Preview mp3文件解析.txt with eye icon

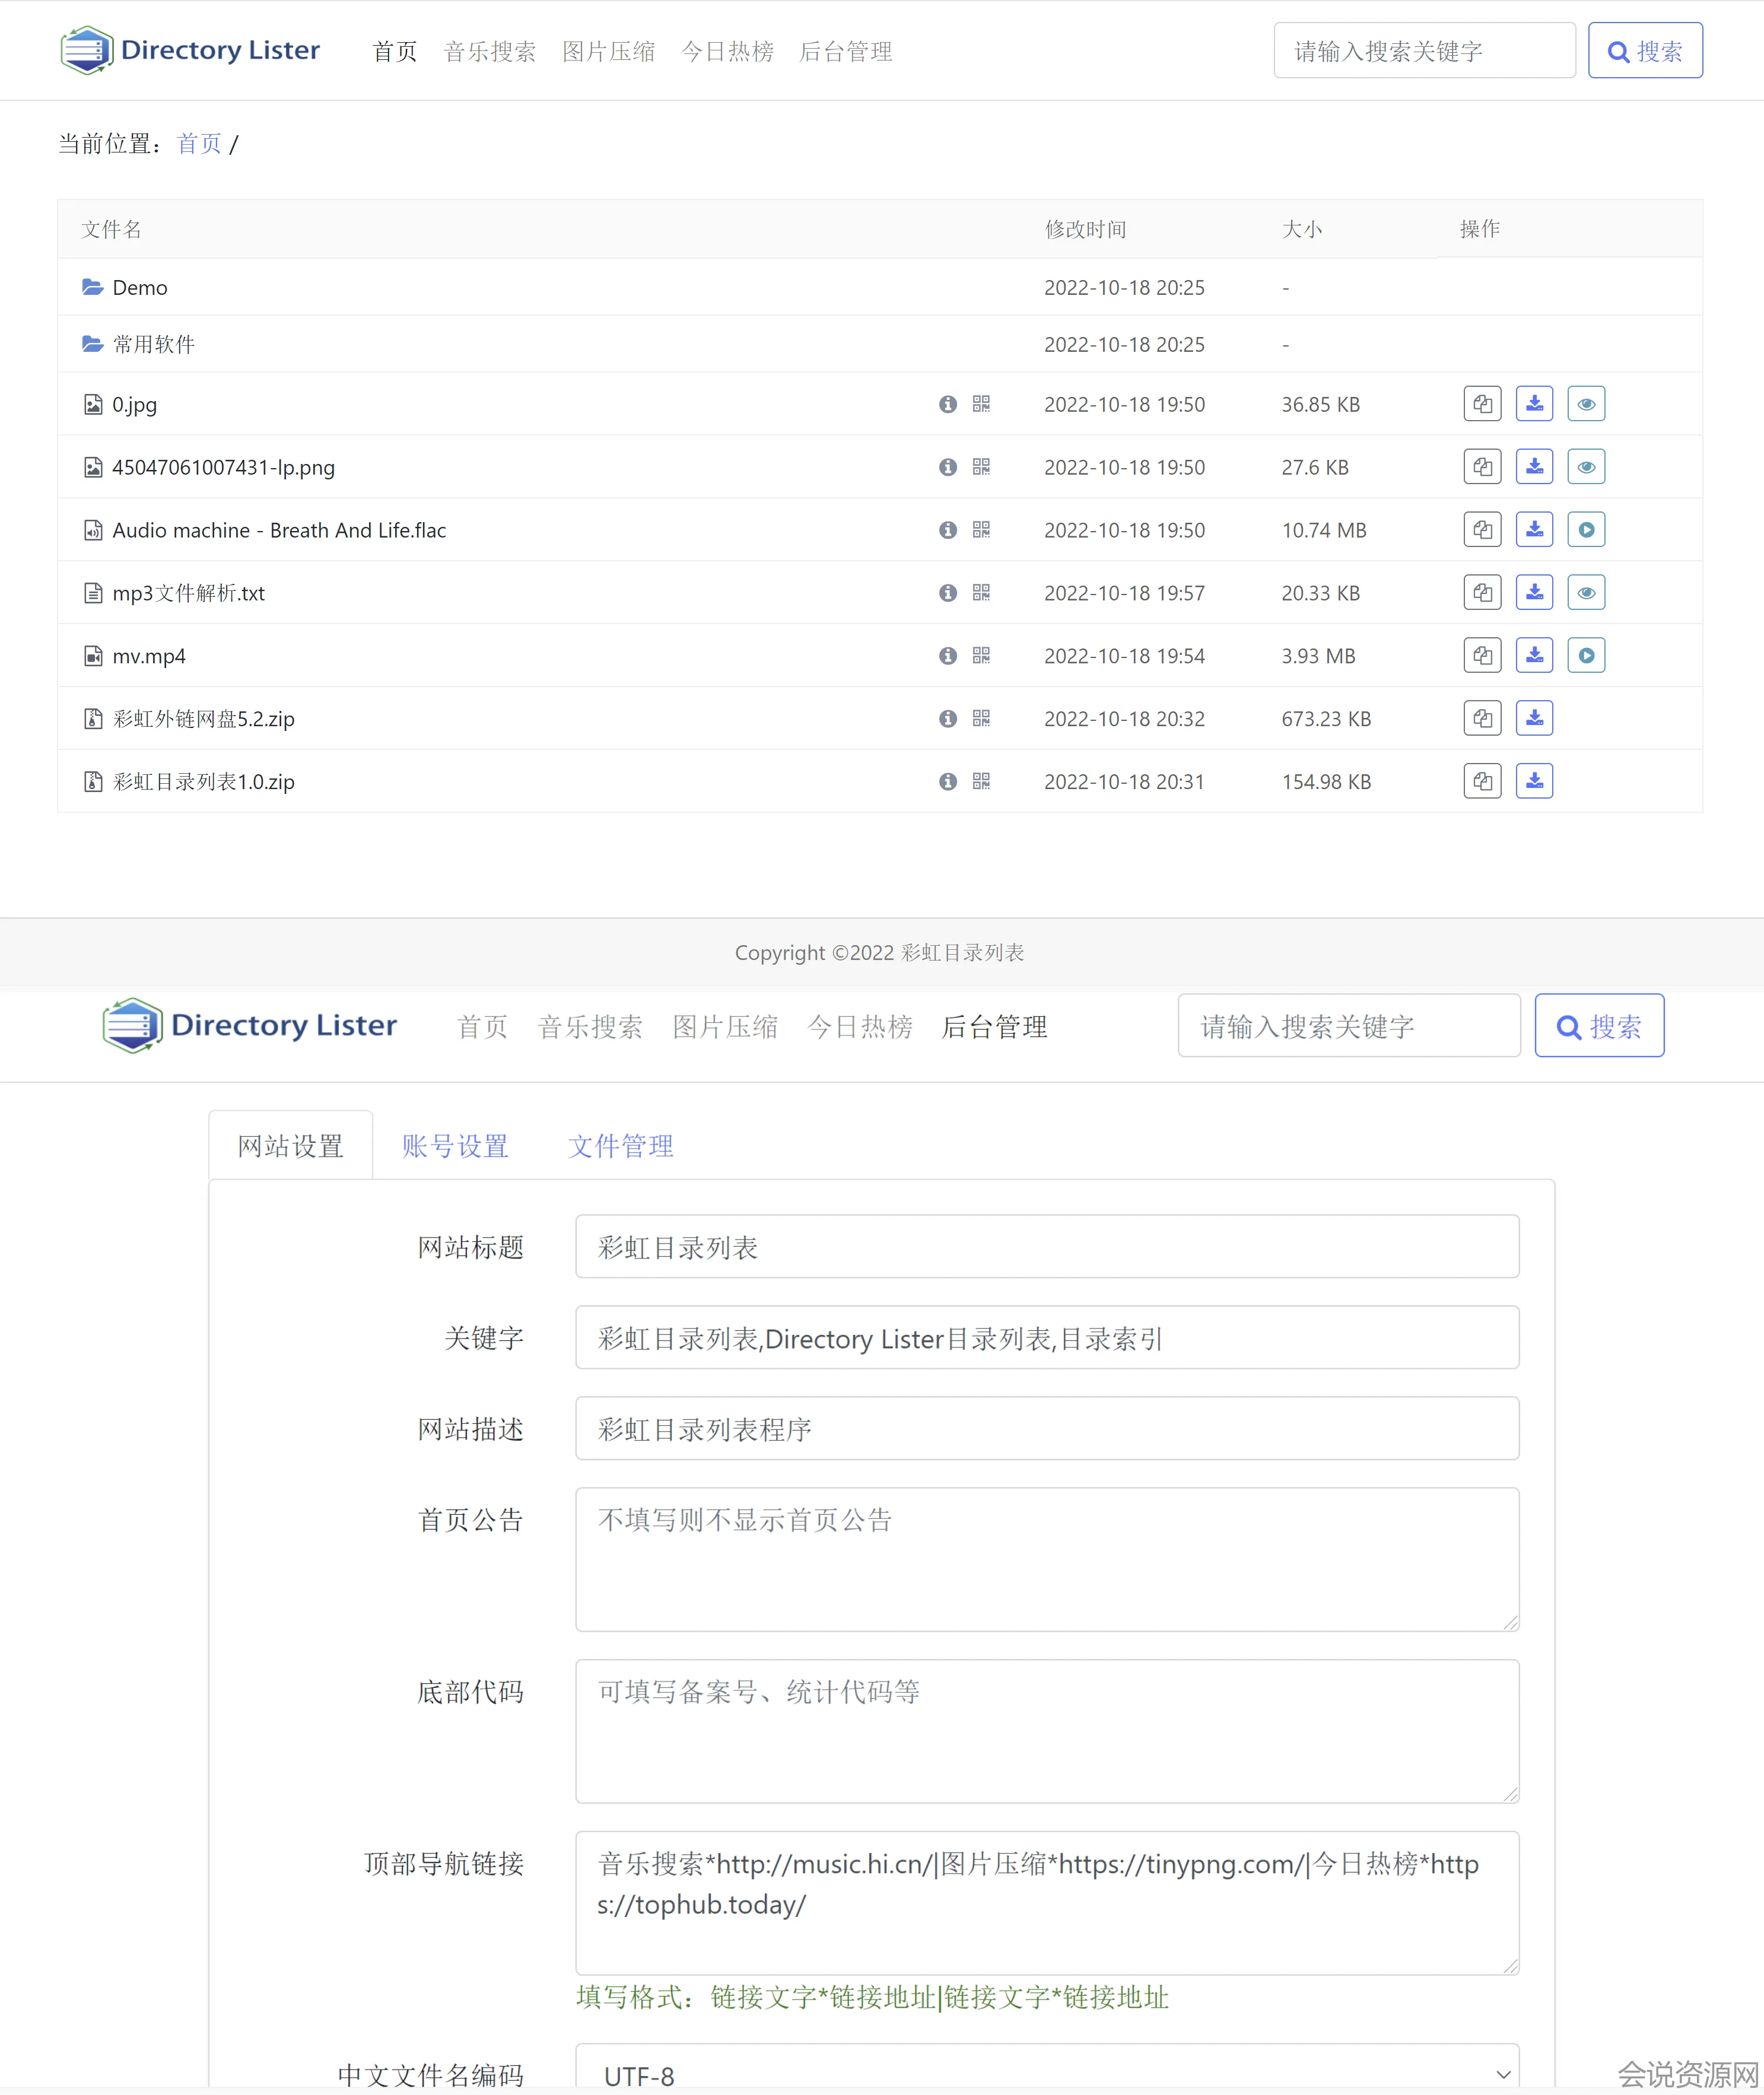click(1586, 593)
